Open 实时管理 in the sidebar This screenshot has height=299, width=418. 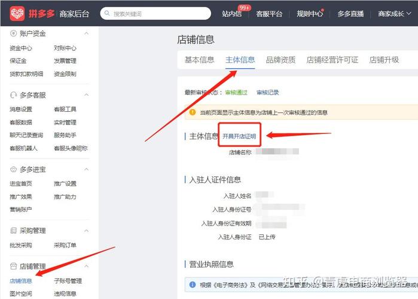(65, 123)
